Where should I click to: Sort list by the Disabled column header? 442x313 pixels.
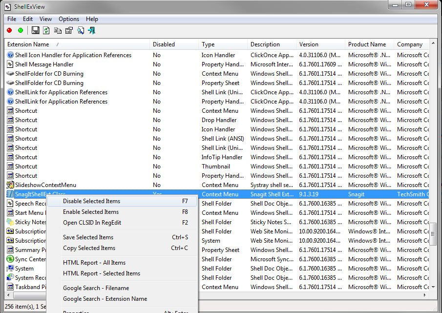[x=164, y=44]
